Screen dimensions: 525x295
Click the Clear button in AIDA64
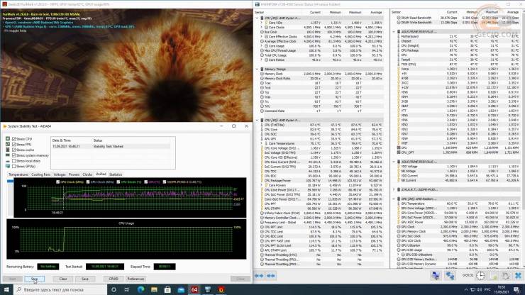pyautogui.click(x=63, y=279)
